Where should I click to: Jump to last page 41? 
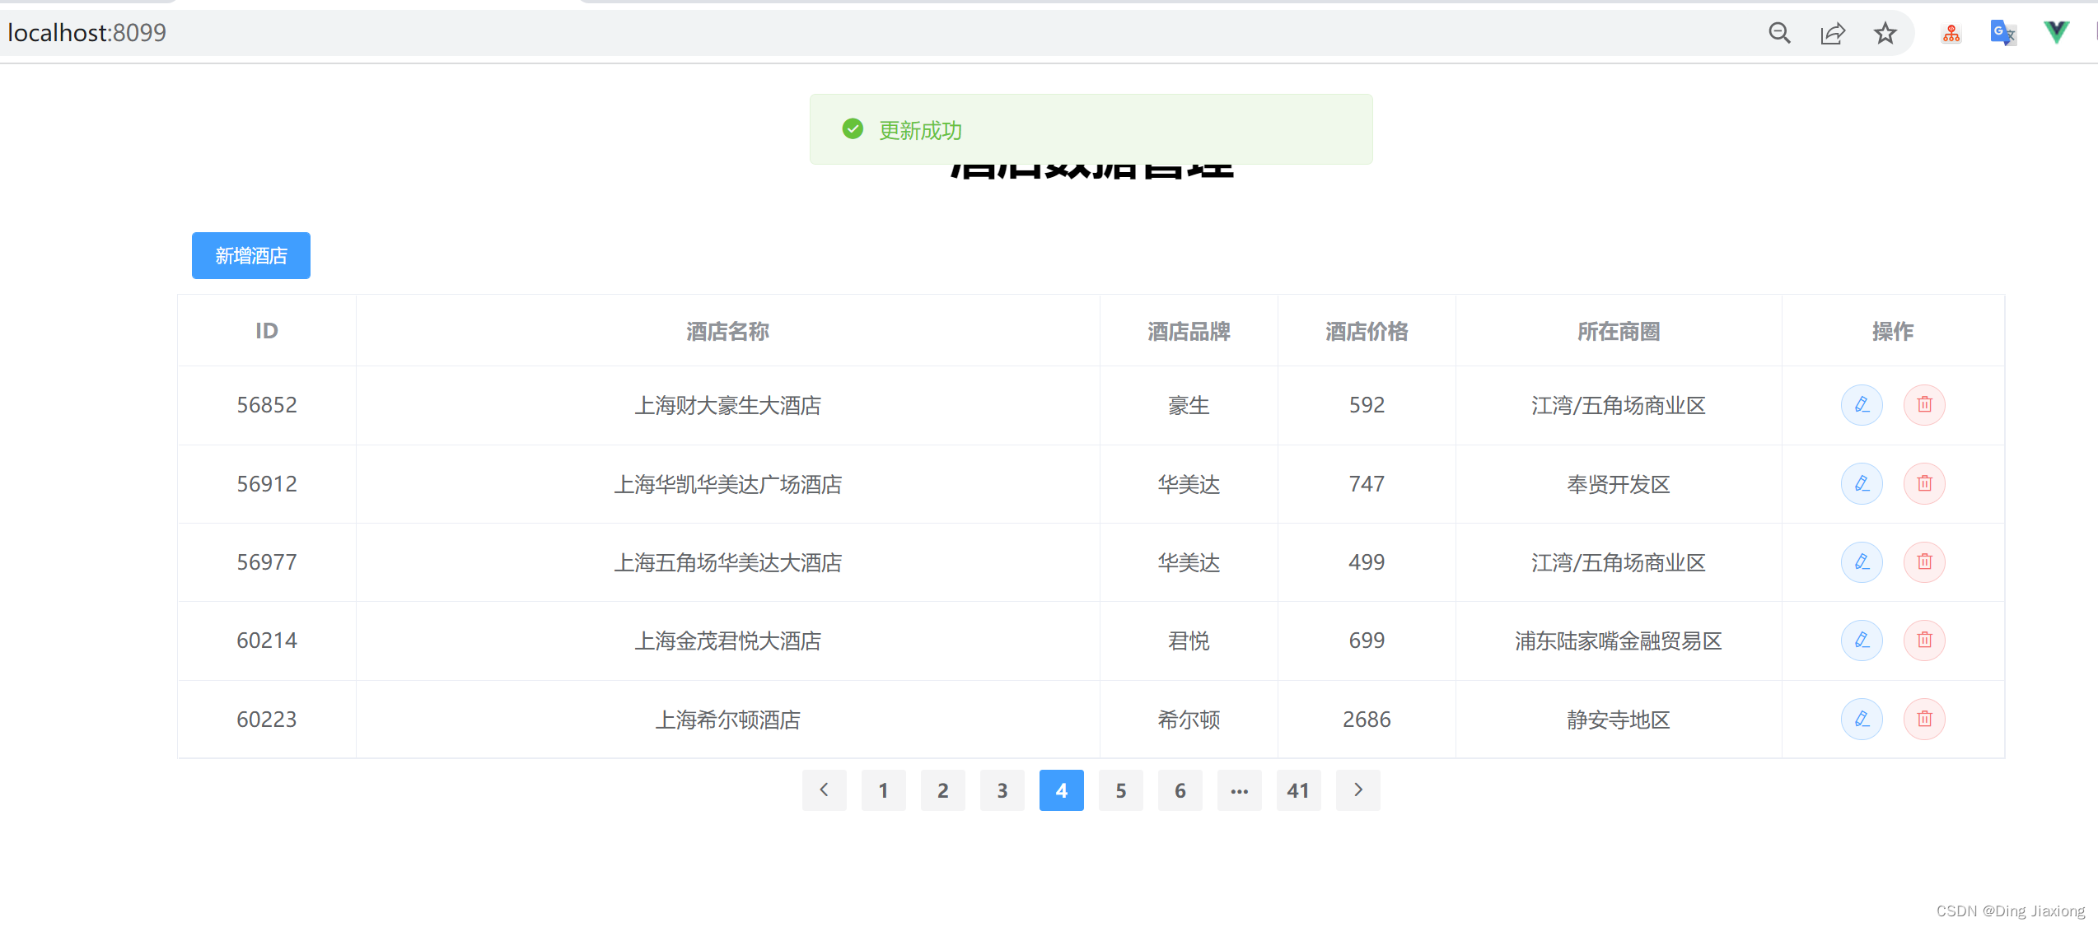1299,790
